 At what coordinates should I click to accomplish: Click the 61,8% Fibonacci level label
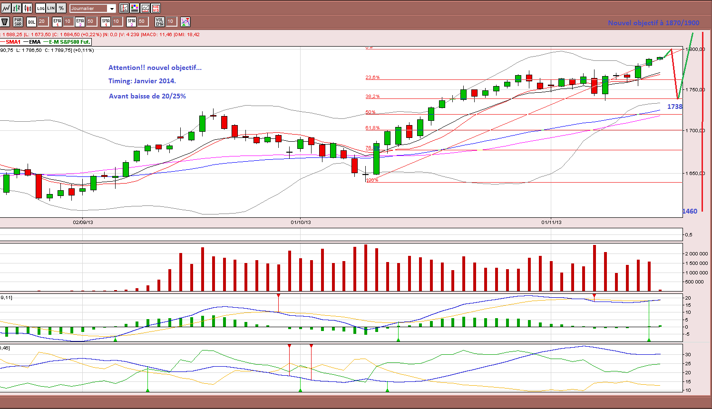click(372, 127)
